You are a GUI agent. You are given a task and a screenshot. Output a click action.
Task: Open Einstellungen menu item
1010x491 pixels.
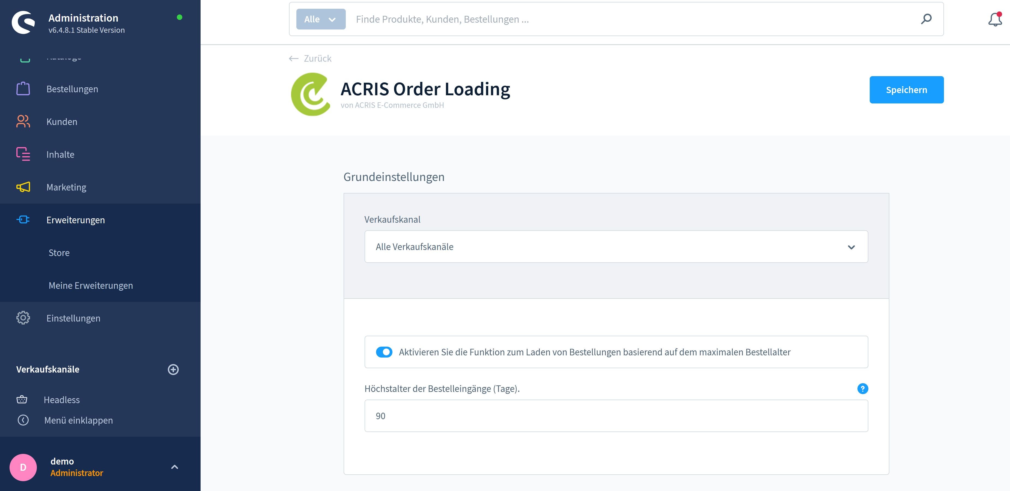[x=73, y=318]
